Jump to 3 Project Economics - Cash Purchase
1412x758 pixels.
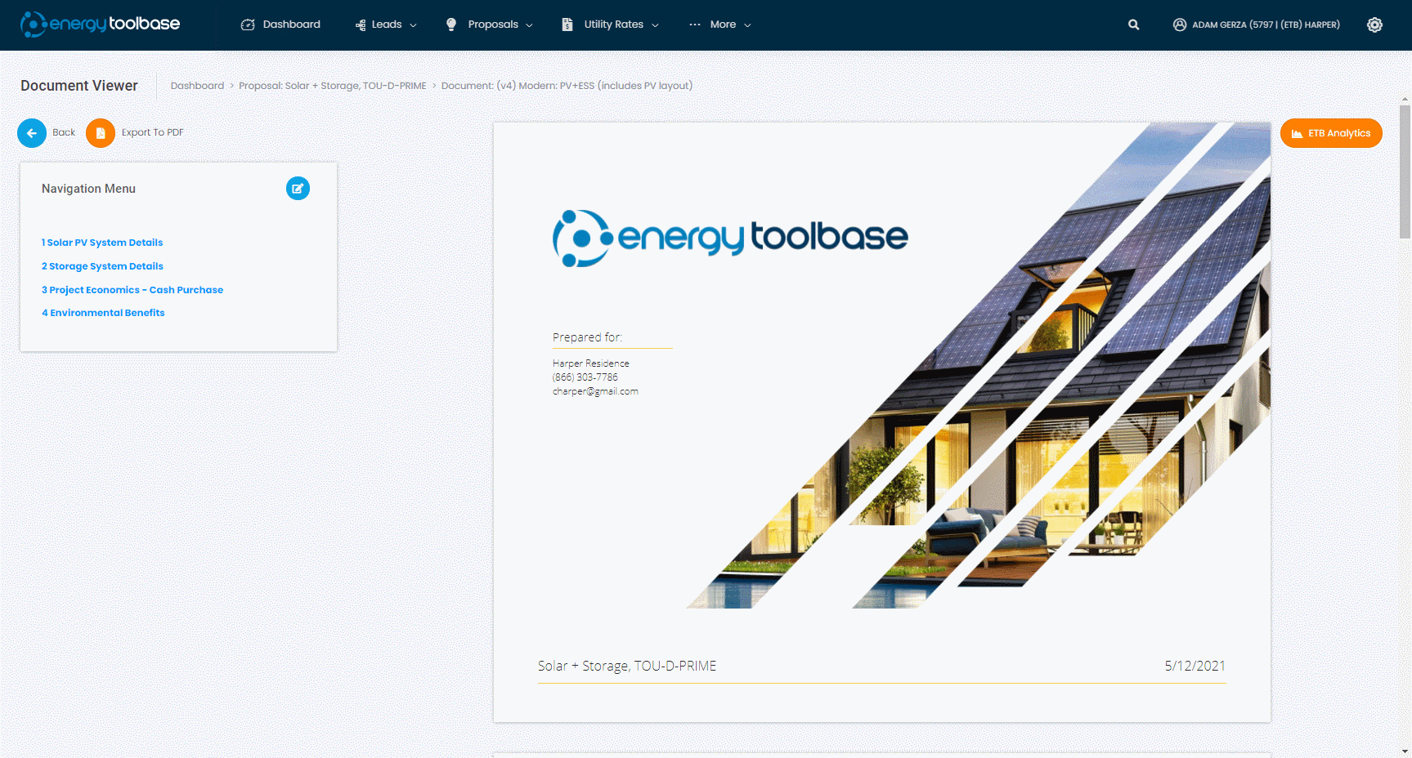click(132, 290)
